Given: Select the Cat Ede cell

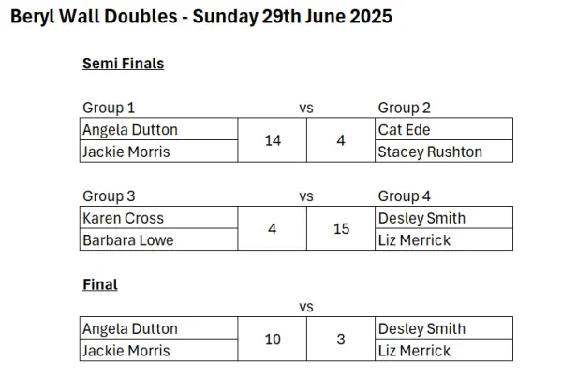Looking at the screenshot, I should [x=444, y=129].
